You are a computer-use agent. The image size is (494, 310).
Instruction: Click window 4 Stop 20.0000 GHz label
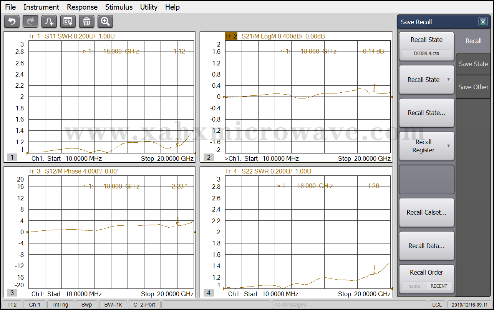[x=364, y=294]
